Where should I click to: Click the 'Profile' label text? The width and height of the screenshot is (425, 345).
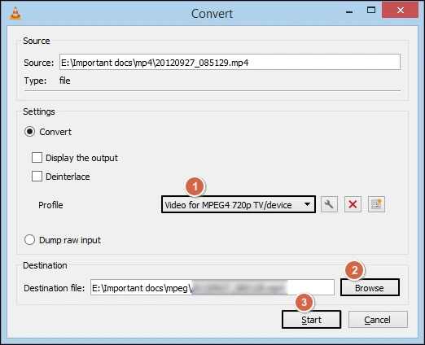pyautogui.click(x=50, y=205)
